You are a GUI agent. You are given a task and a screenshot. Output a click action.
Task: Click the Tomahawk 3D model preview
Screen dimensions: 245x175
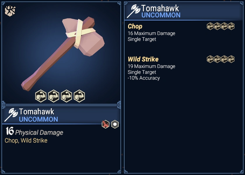pos(63,54)
